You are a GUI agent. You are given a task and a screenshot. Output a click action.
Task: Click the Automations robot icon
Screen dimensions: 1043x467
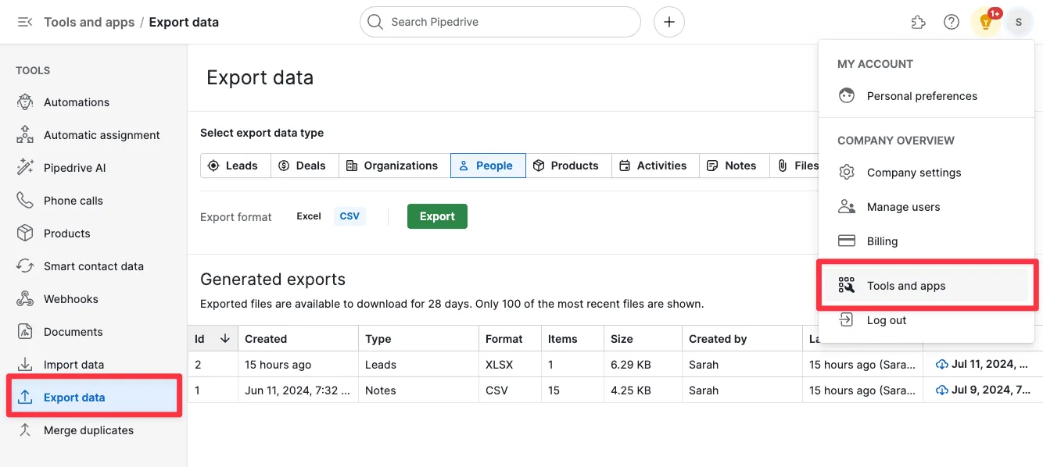tap(25, 102)
